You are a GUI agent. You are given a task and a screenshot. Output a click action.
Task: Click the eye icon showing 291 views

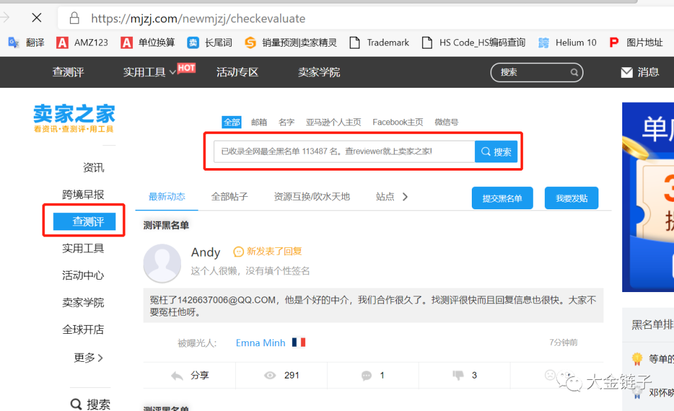pos(270,375)
